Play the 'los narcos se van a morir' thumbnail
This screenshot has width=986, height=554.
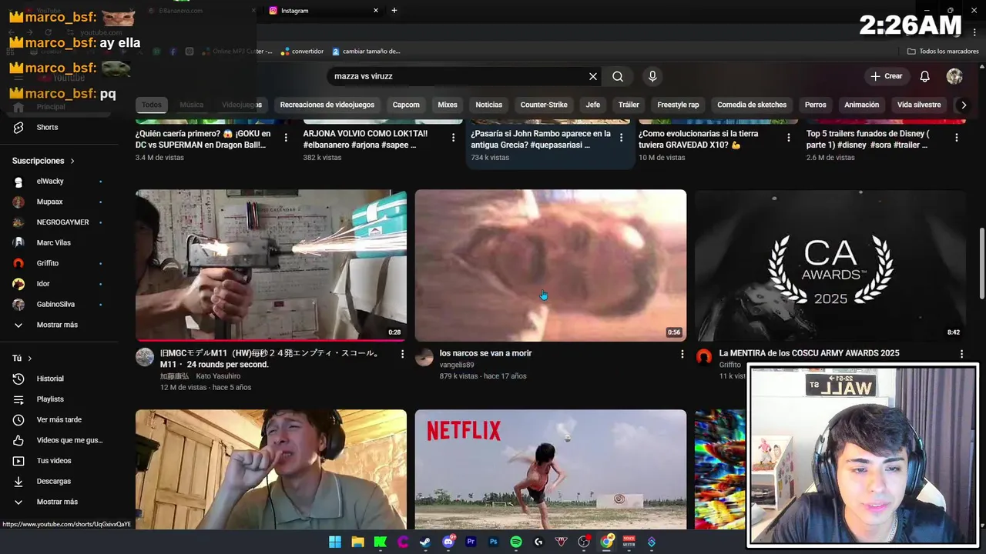[x=551, y=265]
